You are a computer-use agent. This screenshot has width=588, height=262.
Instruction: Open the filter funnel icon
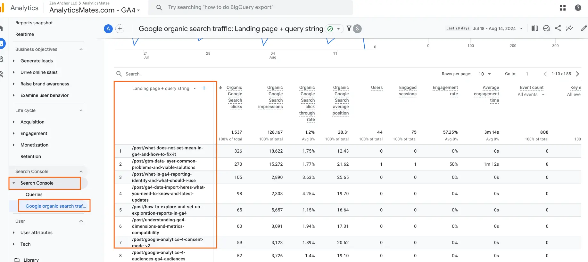(349, 28)
